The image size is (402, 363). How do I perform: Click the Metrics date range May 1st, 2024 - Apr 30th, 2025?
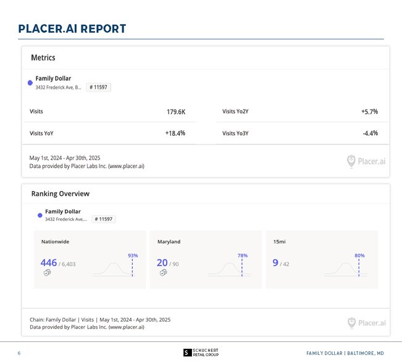(65, 158)
